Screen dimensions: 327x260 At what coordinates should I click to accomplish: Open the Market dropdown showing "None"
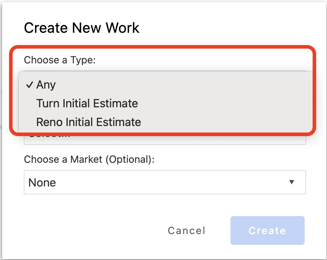[x=165, y=182]
